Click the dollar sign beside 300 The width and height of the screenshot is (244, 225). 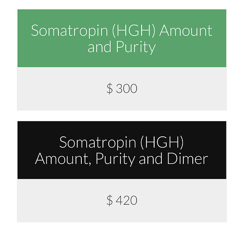[x=110, y=89]
